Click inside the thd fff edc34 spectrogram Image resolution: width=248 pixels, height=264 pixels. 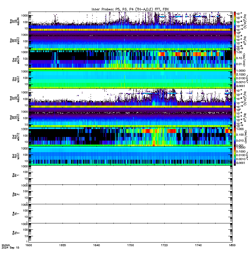(x=130, y=98)
